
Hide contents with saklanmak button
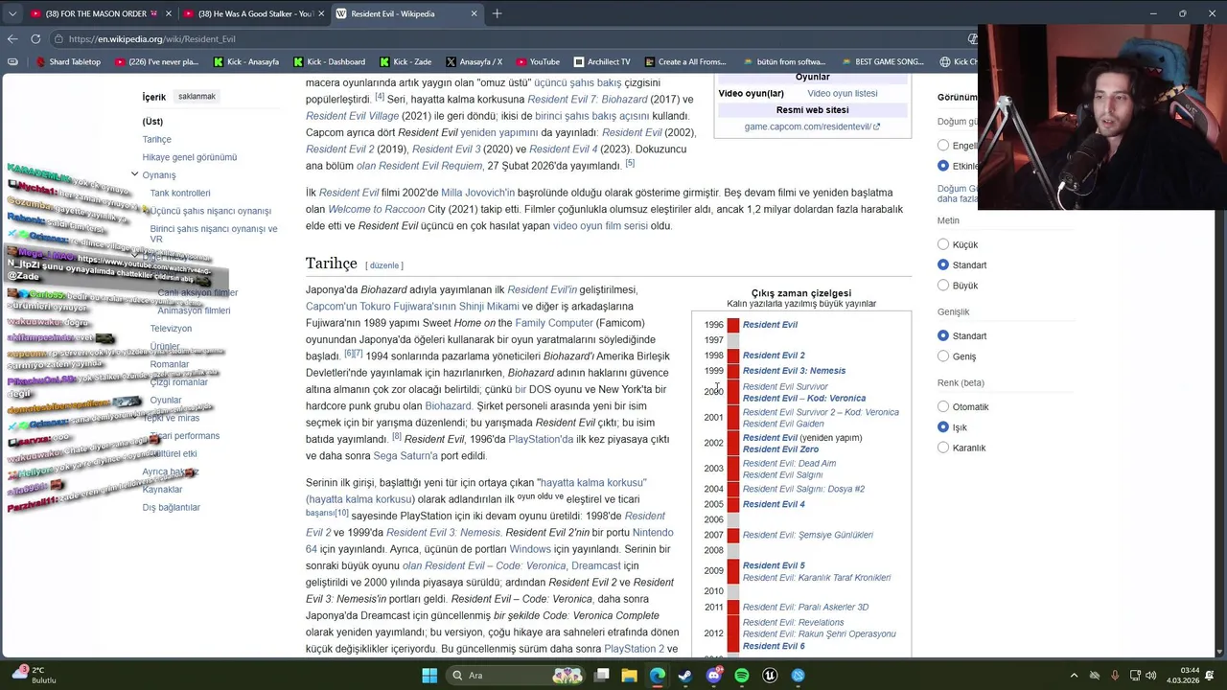pos(197,96)
